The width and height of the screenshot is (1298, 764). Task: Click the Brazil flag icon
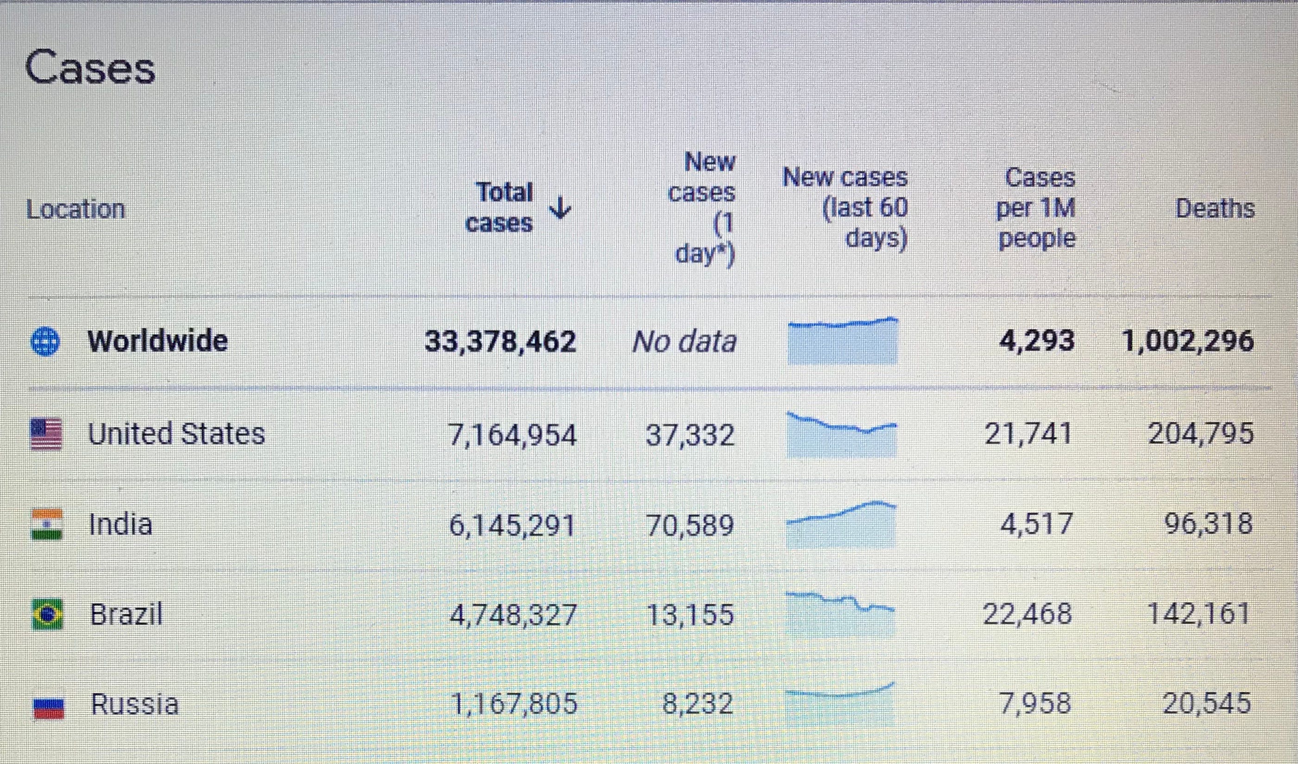[47, 614]
